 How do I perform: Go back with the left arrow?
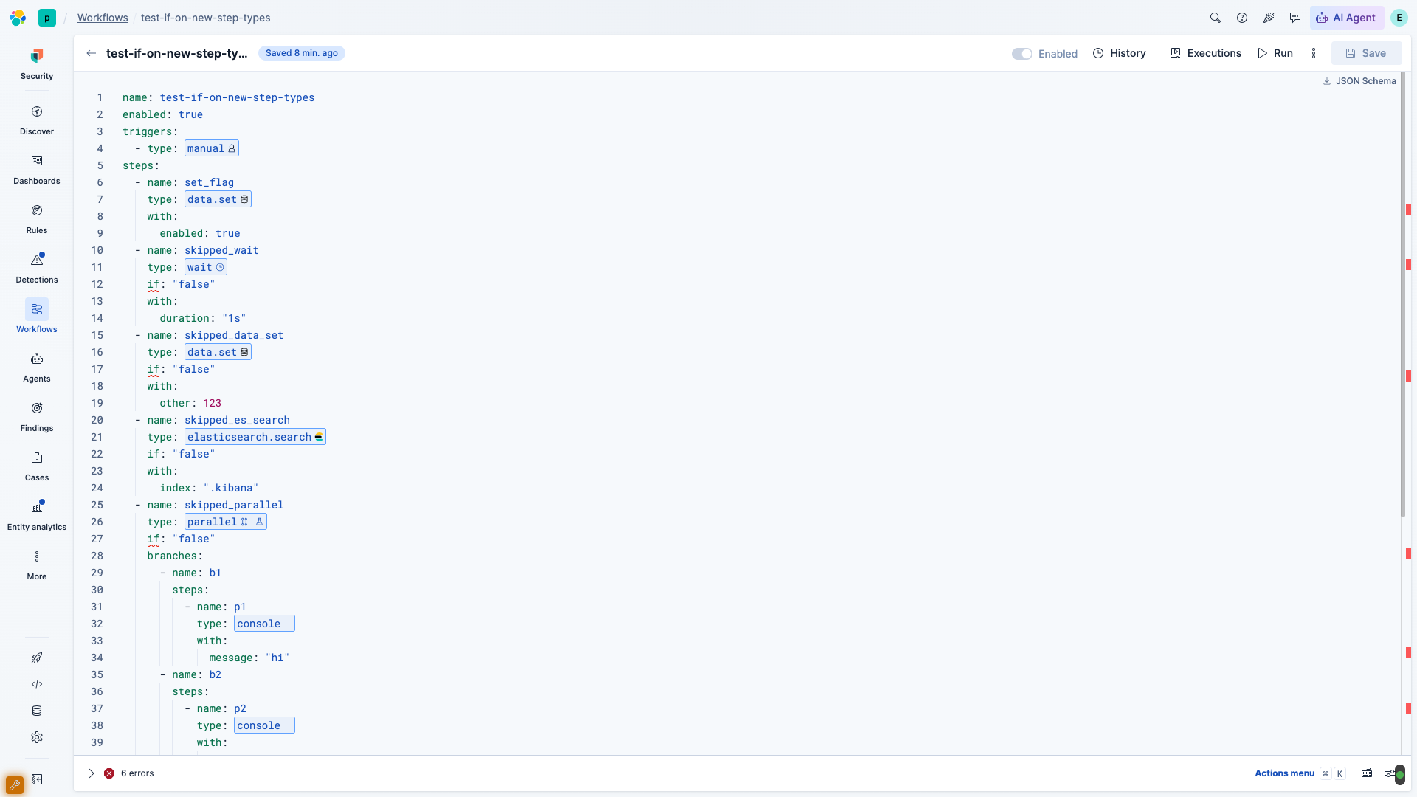tap(91, 53)
